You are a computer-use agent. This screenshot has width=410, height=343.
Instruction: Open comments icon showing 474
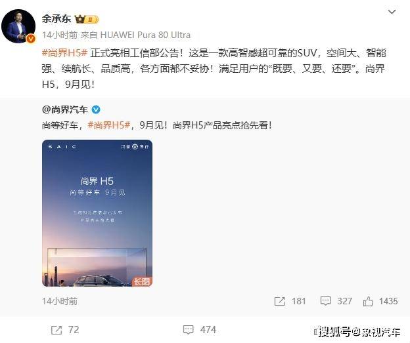189,330
